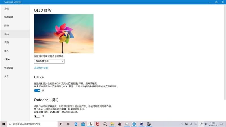Close the Samsung Settings window
226x127 pixels.
point(223,2)
